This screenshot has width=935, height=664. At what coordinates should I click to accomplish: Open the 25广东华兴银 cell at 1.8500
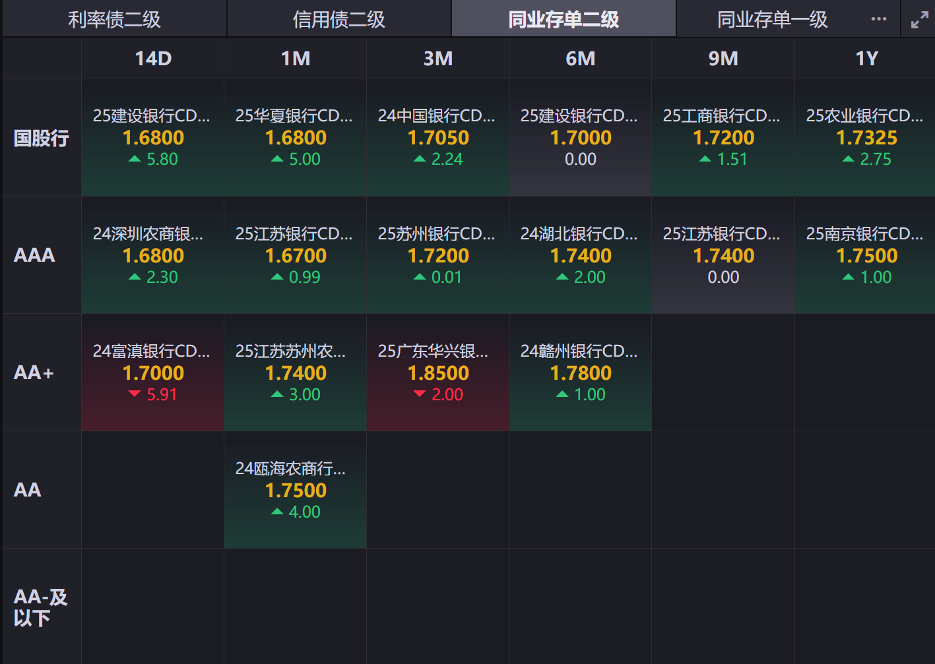tap(438, 373)
